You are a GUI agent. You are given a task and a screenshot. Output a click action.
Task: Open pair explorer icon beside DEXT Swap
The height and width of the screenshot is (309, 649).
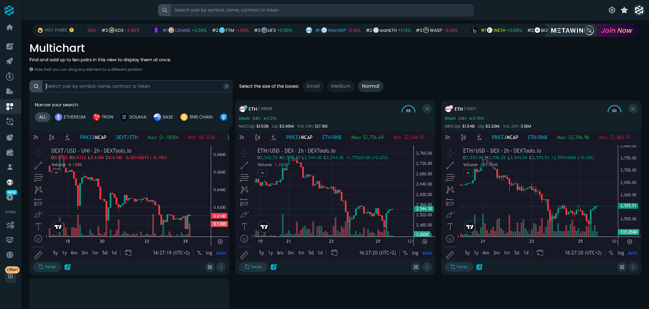pos(68,267)
